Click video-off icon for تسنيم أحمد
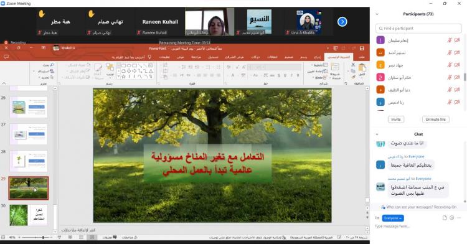 coord(457,53)
